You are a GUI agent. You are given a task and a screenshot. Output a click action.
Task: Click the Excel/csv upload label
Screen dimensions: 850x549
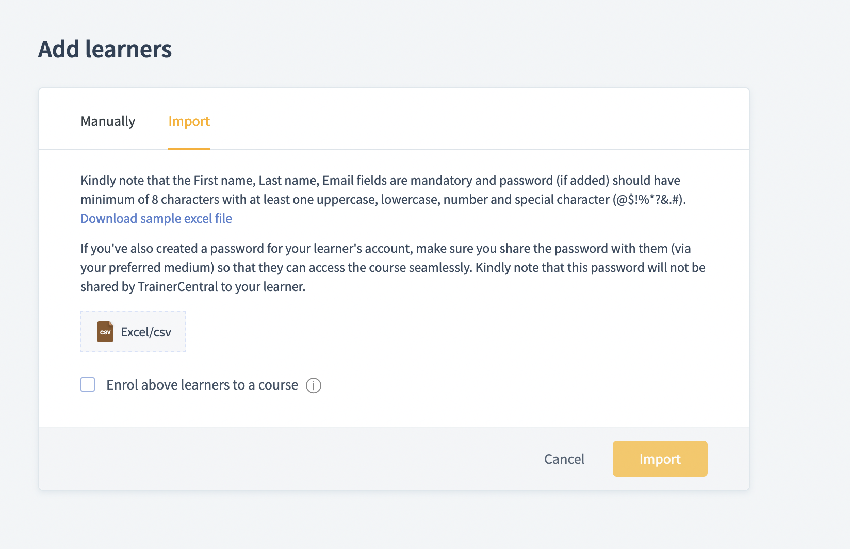point(146,332)
